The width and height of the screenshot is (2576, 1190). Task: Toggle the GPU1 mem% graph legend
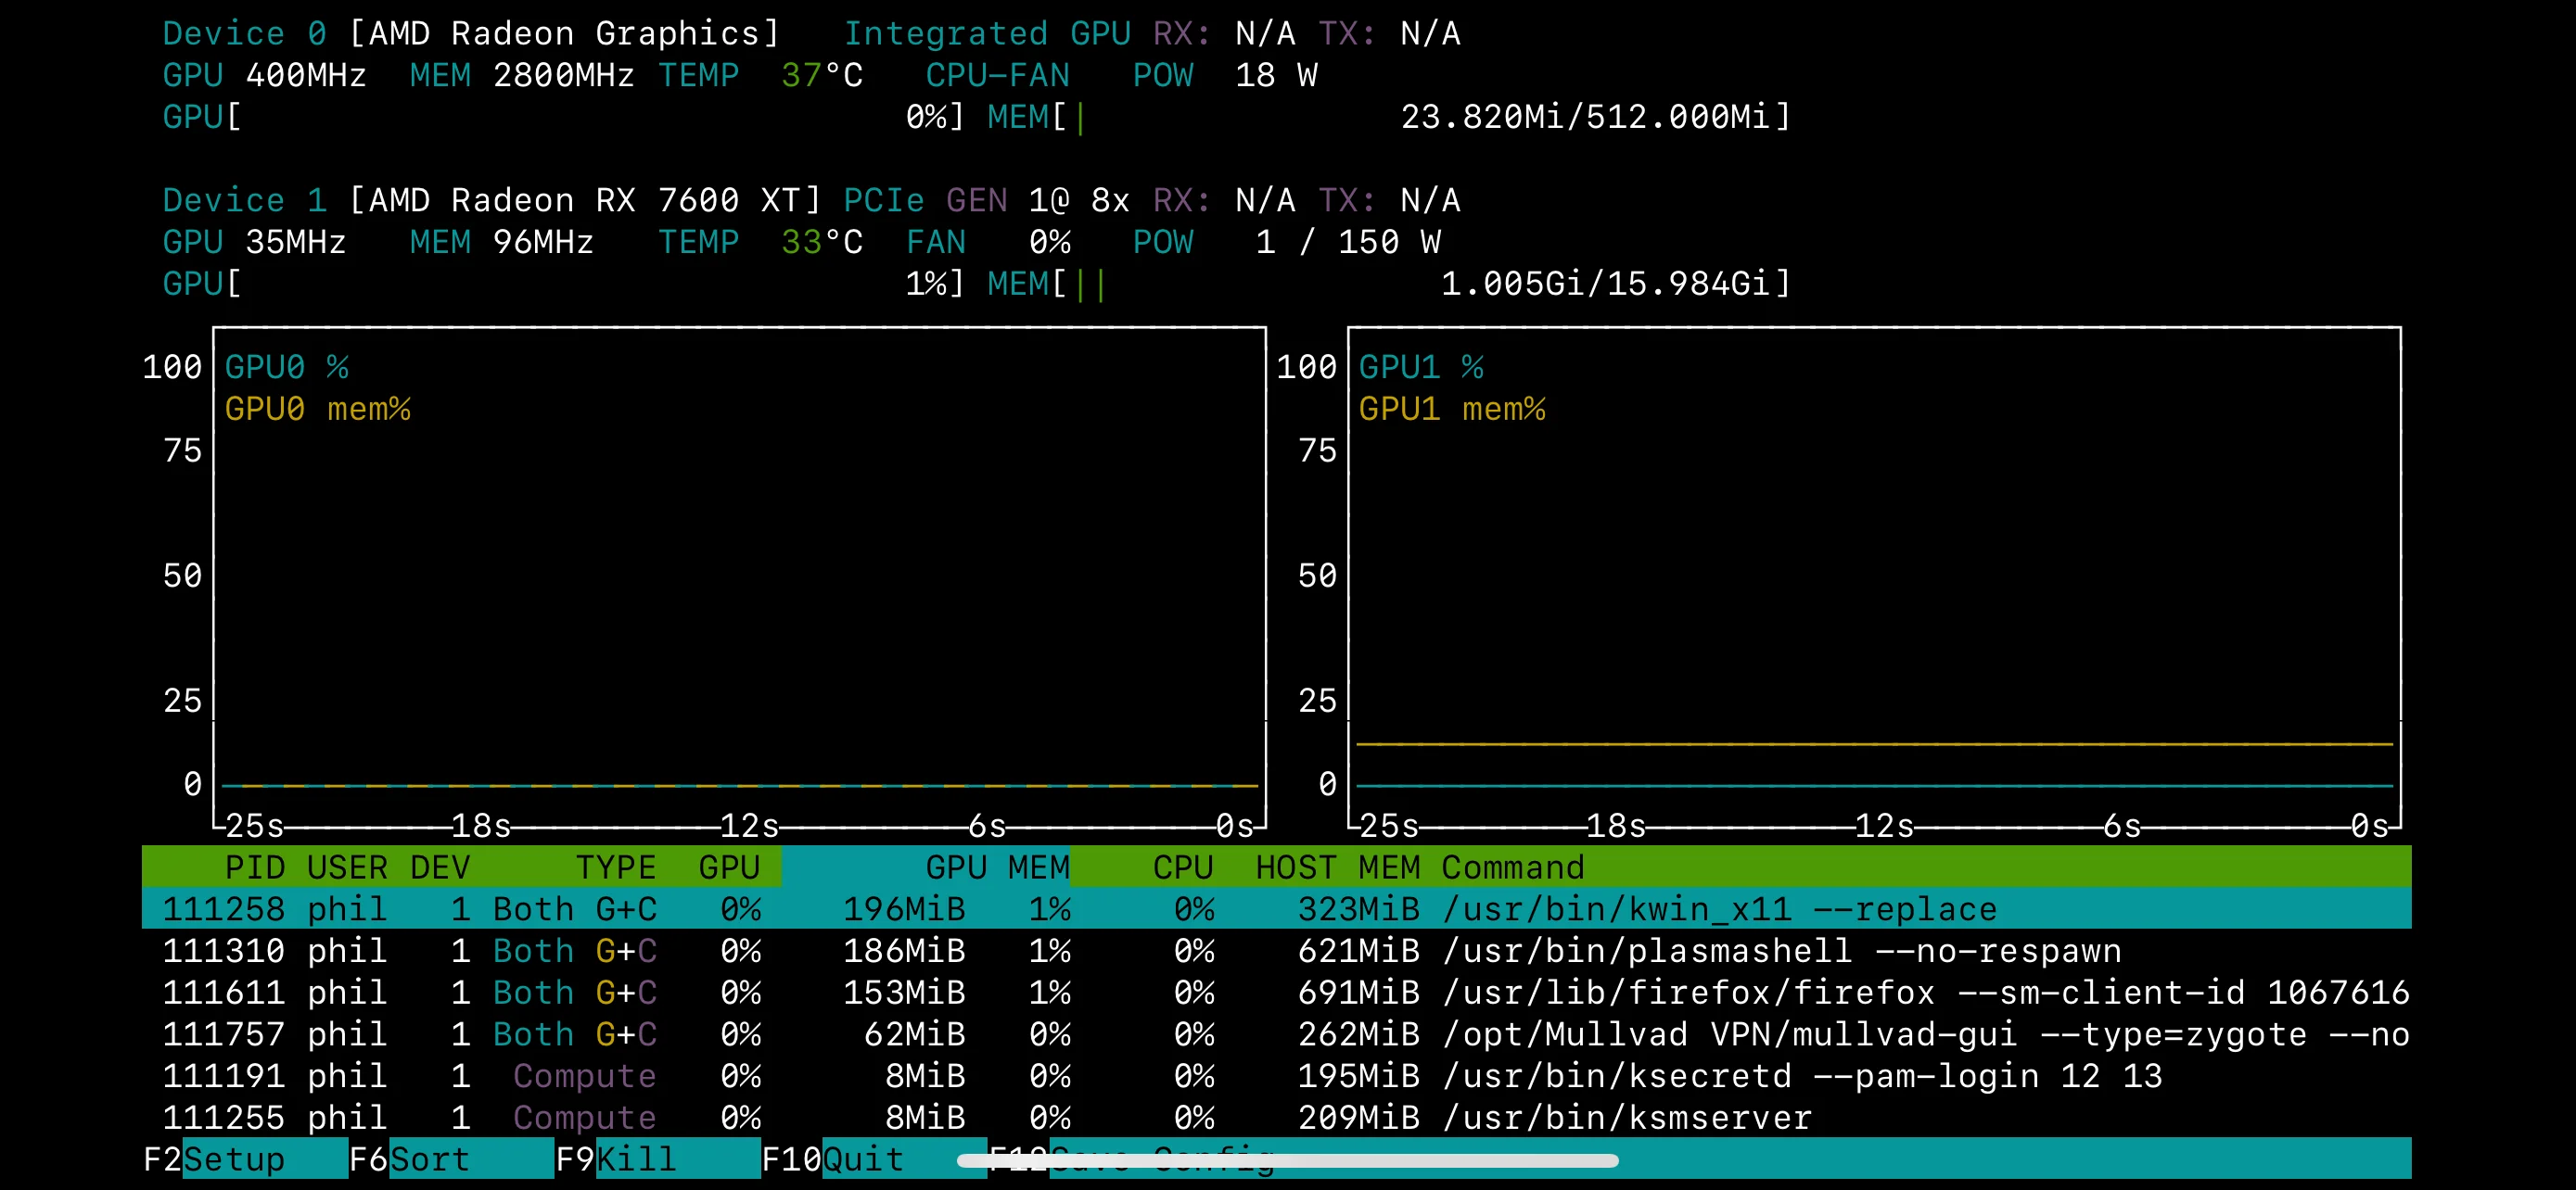tap(1453, 409)
